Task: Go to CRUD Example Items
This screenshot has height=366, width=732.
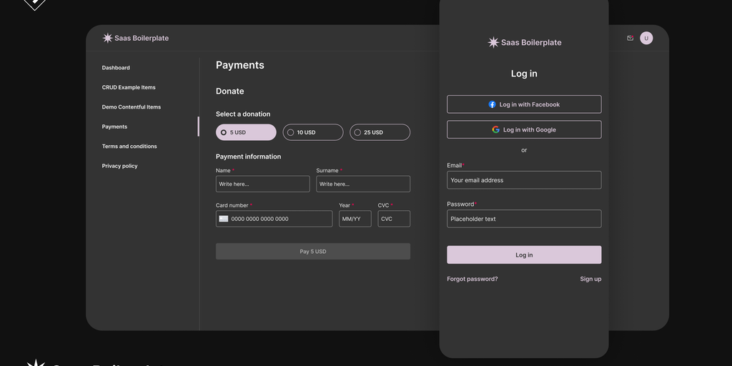Action: [x=129, y=87]
